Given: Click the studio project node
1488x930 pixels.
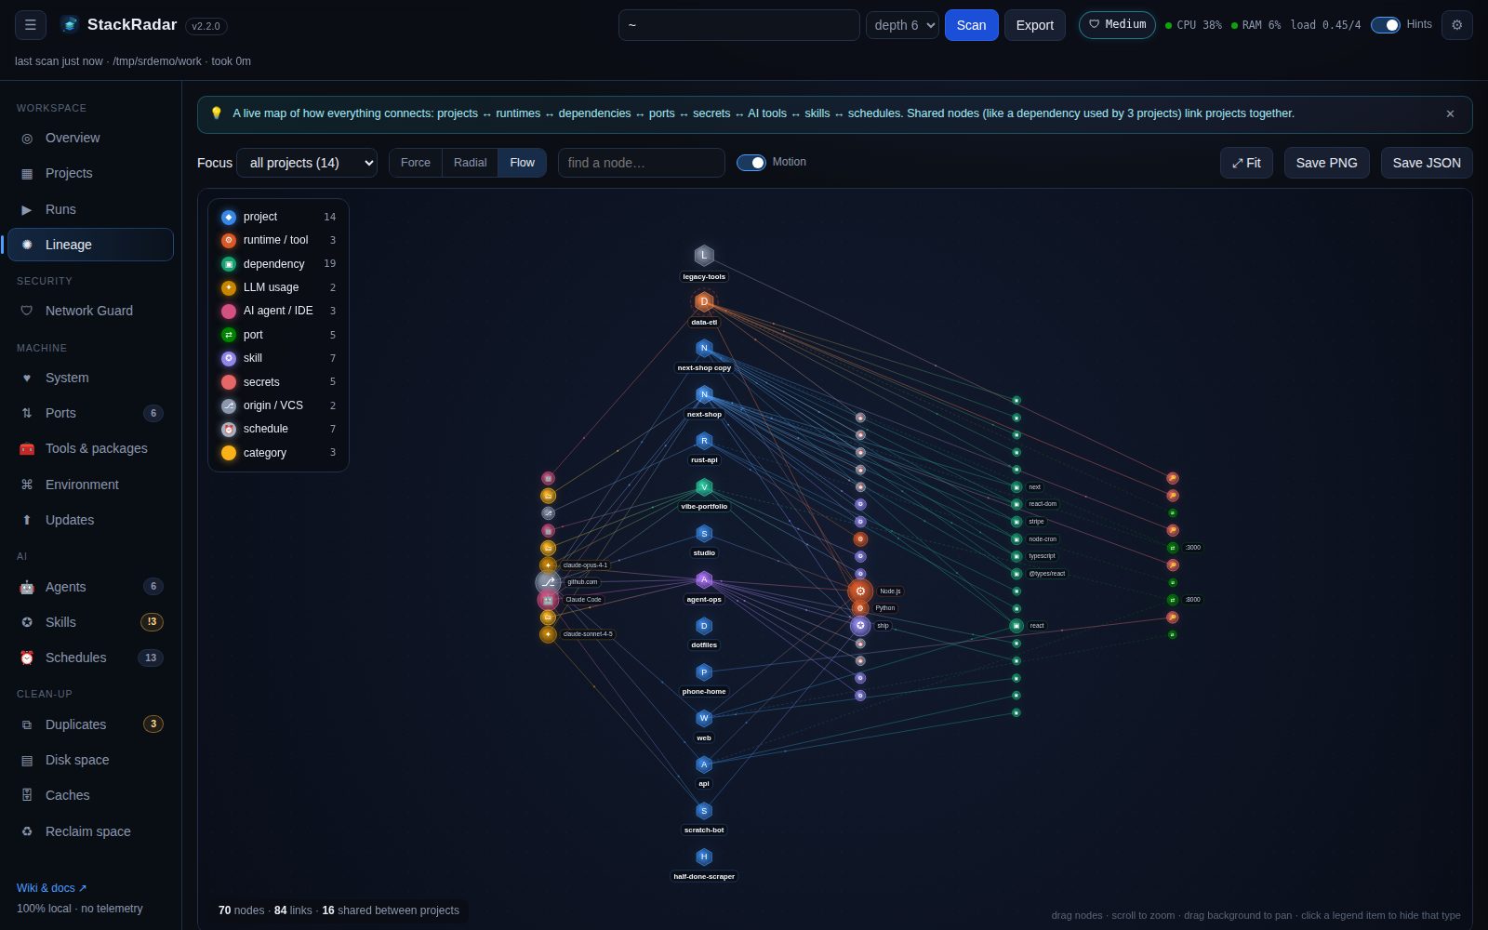Looking at the screenshot, I should (x=704, y=534).
